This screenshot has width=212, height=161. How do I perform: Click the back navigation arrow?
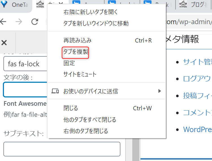tap(3, 22)
